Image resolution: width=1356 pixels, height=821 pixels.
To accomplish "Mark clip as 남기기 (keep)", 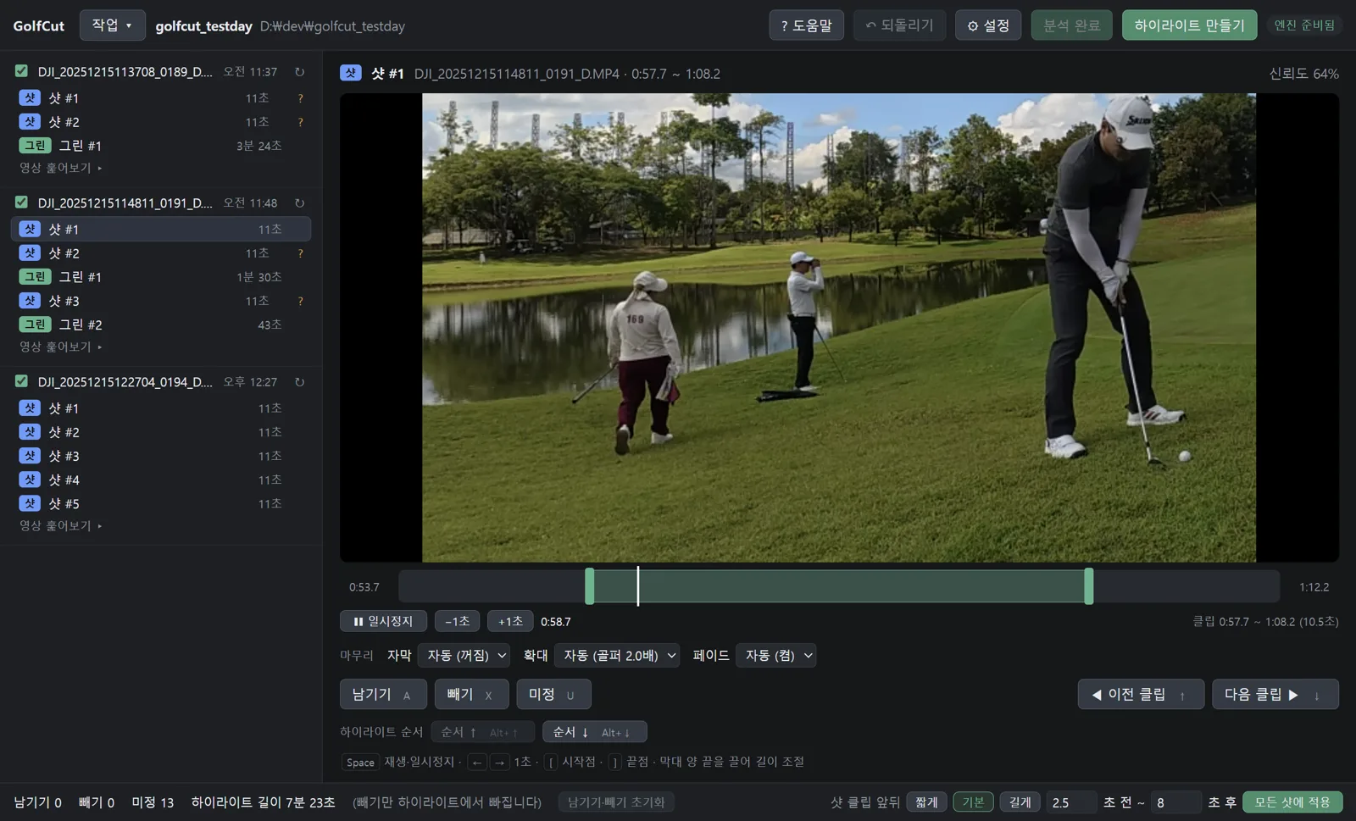I will [x=383, y=694].
